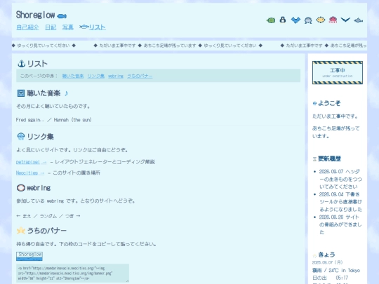Click the dark blue seabird icon
The image size is (379, 284).
[x=345, y=20]
